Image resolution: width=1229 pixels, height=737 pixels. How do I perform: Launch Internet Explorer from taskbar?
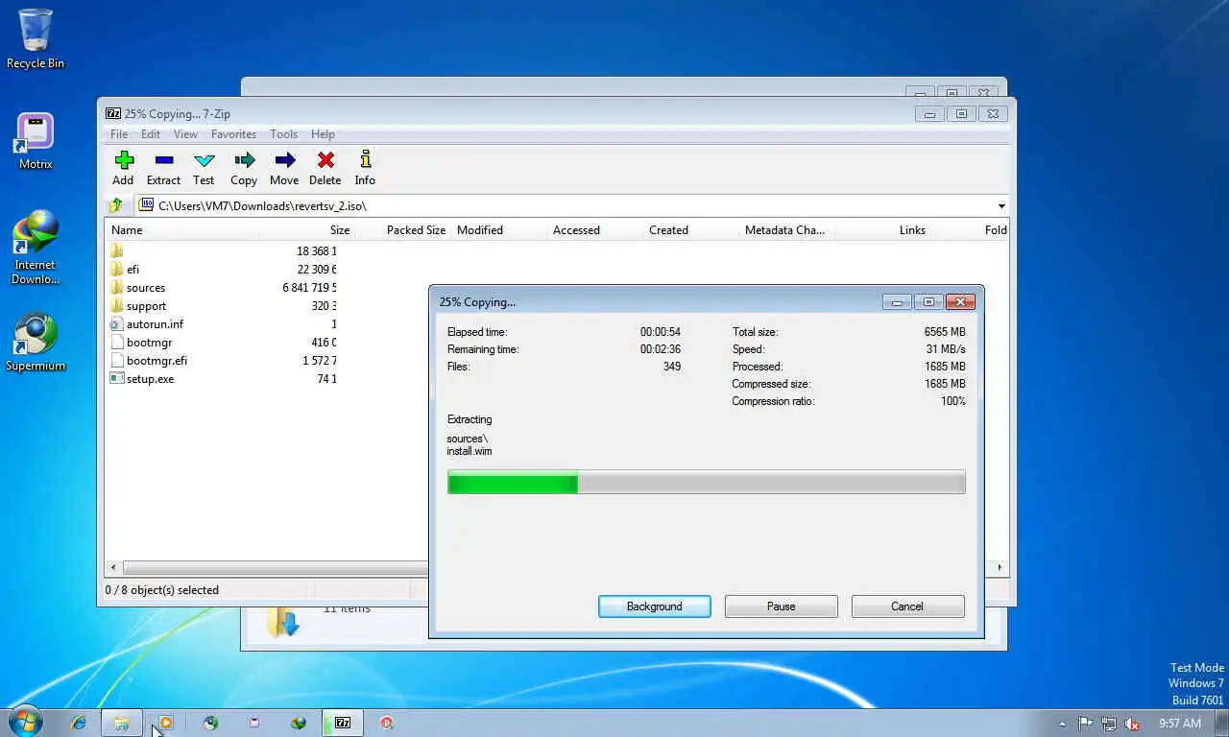pos(79,723)
